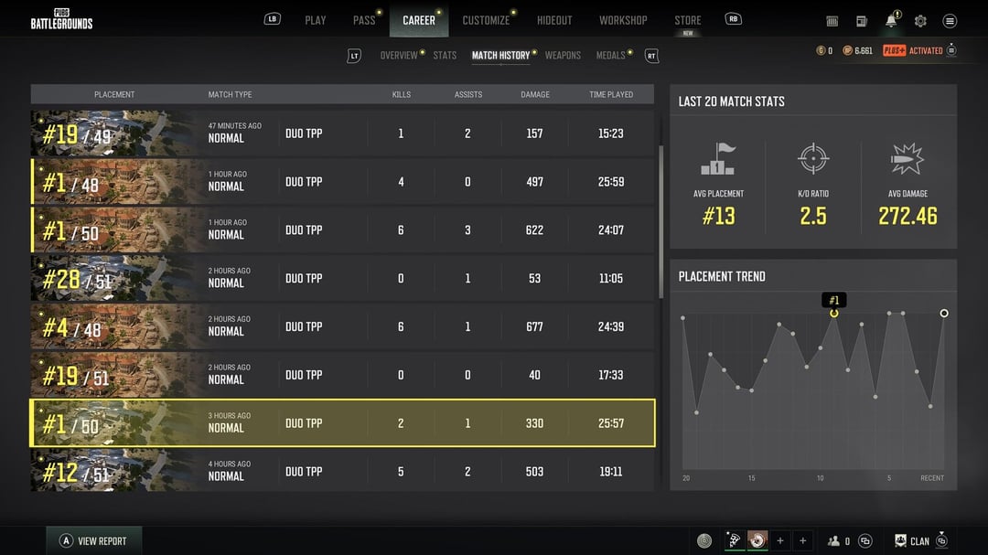Click the most recent placement trend point
The height and width of the screenshot is (555, 988).
(944, 314)
